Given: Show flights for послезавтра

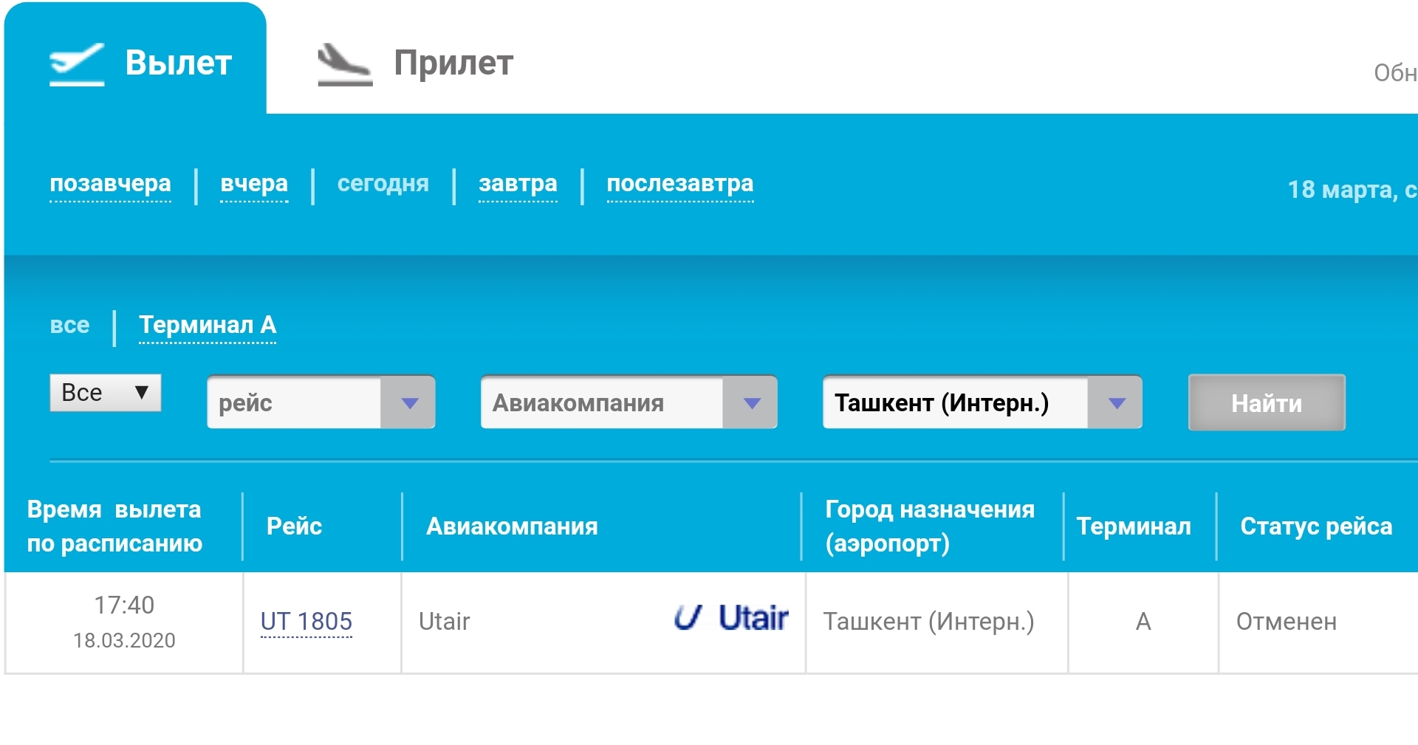Looking at the screenshot, I should coord(679,183).
